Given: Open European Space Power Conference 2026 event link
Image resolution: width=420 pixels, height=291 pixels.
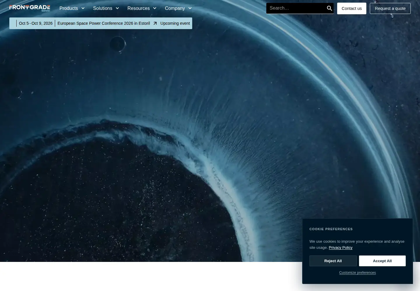Looking at the screenshot, I should coord(104,23).
